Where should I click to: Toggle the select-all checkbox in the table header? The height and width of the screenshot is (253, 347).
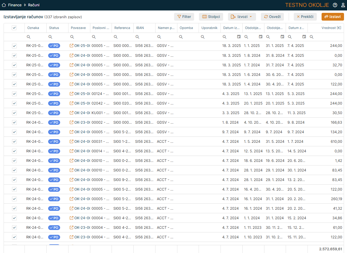(x=14, y=28)
